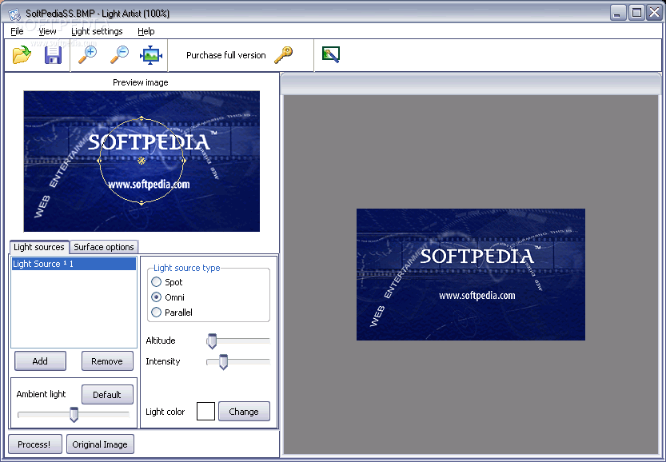This screenshot has height=462, width=666.
Task: Fit image to window icon
Action: pos(151,55)
